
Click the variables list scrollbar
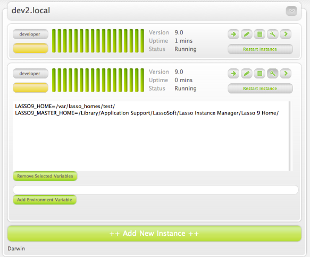tap(291, 136)
